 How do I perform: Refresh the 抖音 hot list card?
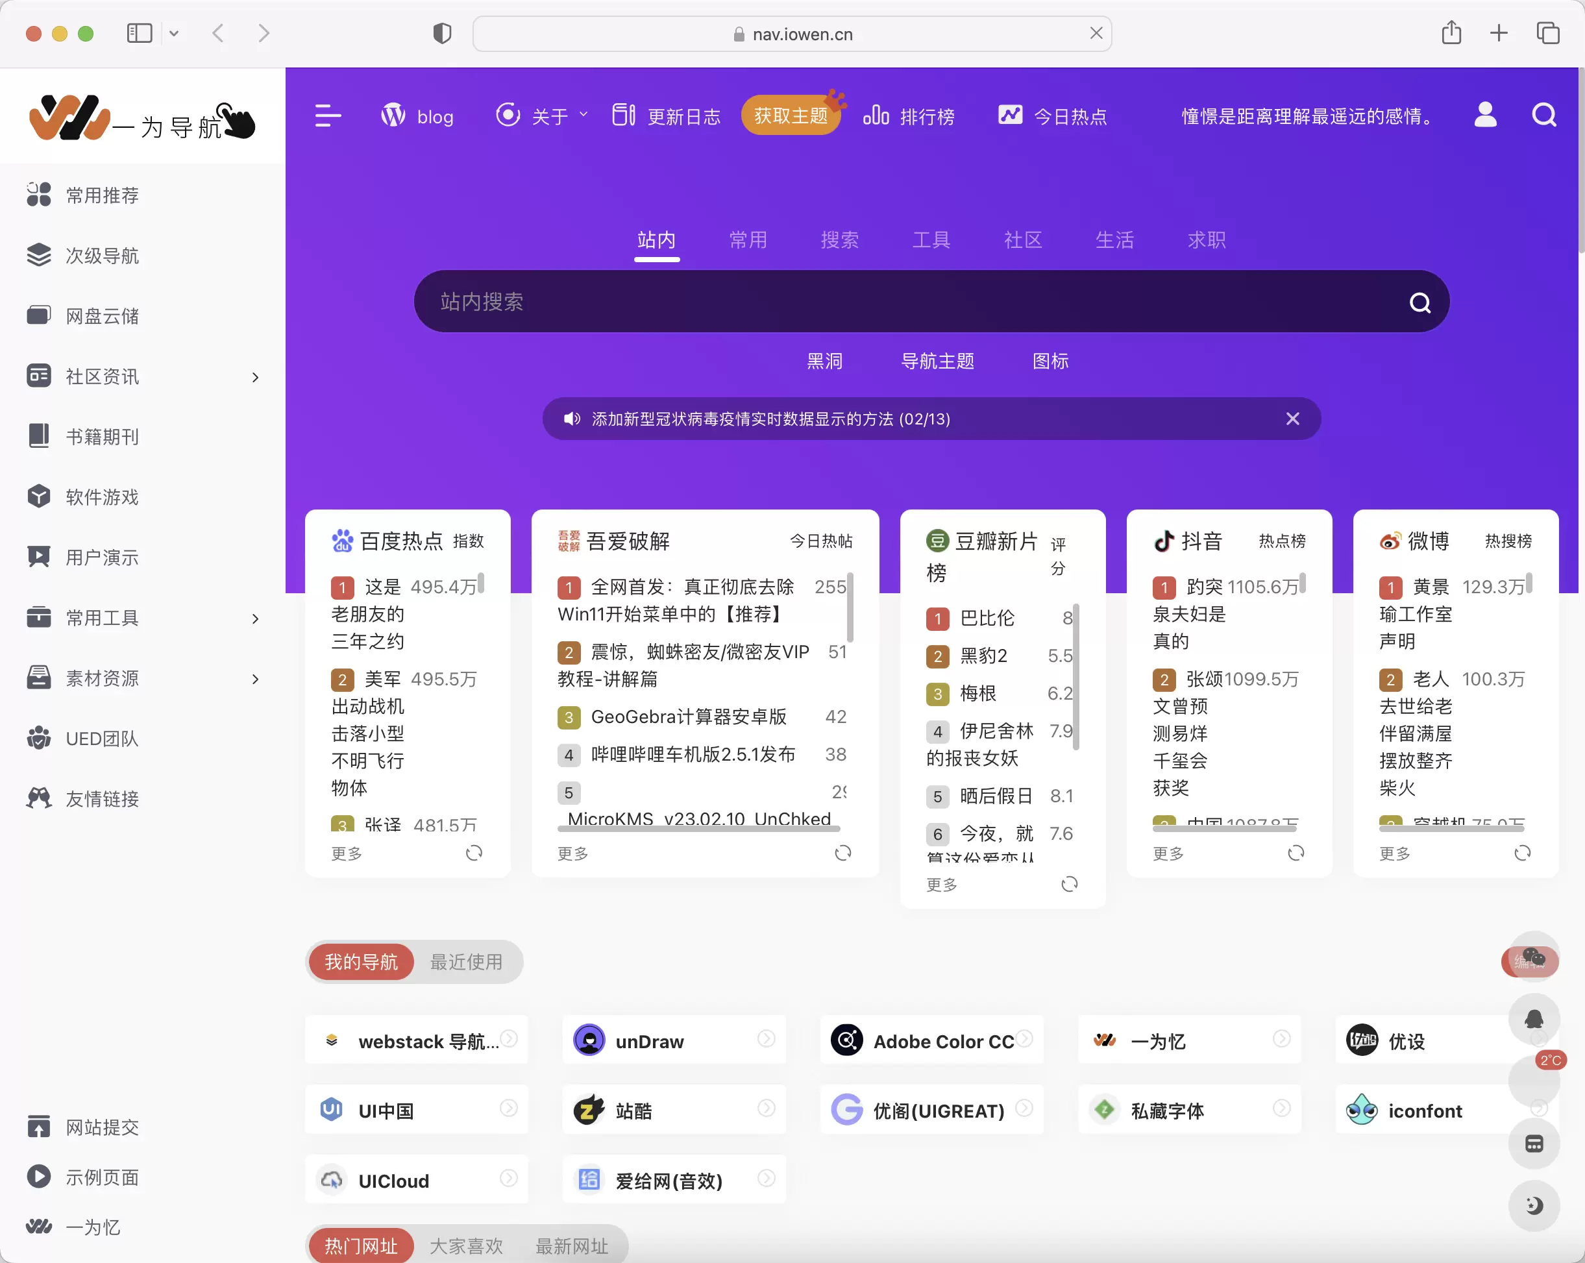click(1296, 853)
